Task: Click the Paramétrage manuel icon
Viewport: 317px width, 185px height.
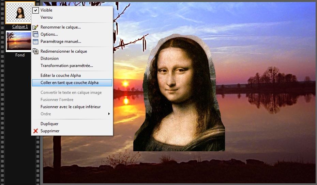Action: [35, 42]
